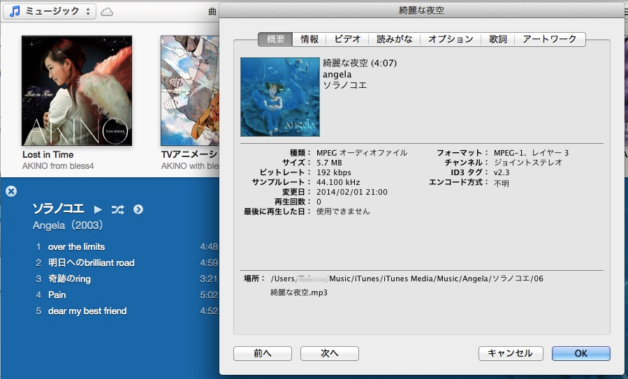Click the 次へ button
628x379 pixels.
[x=329, y=353]
